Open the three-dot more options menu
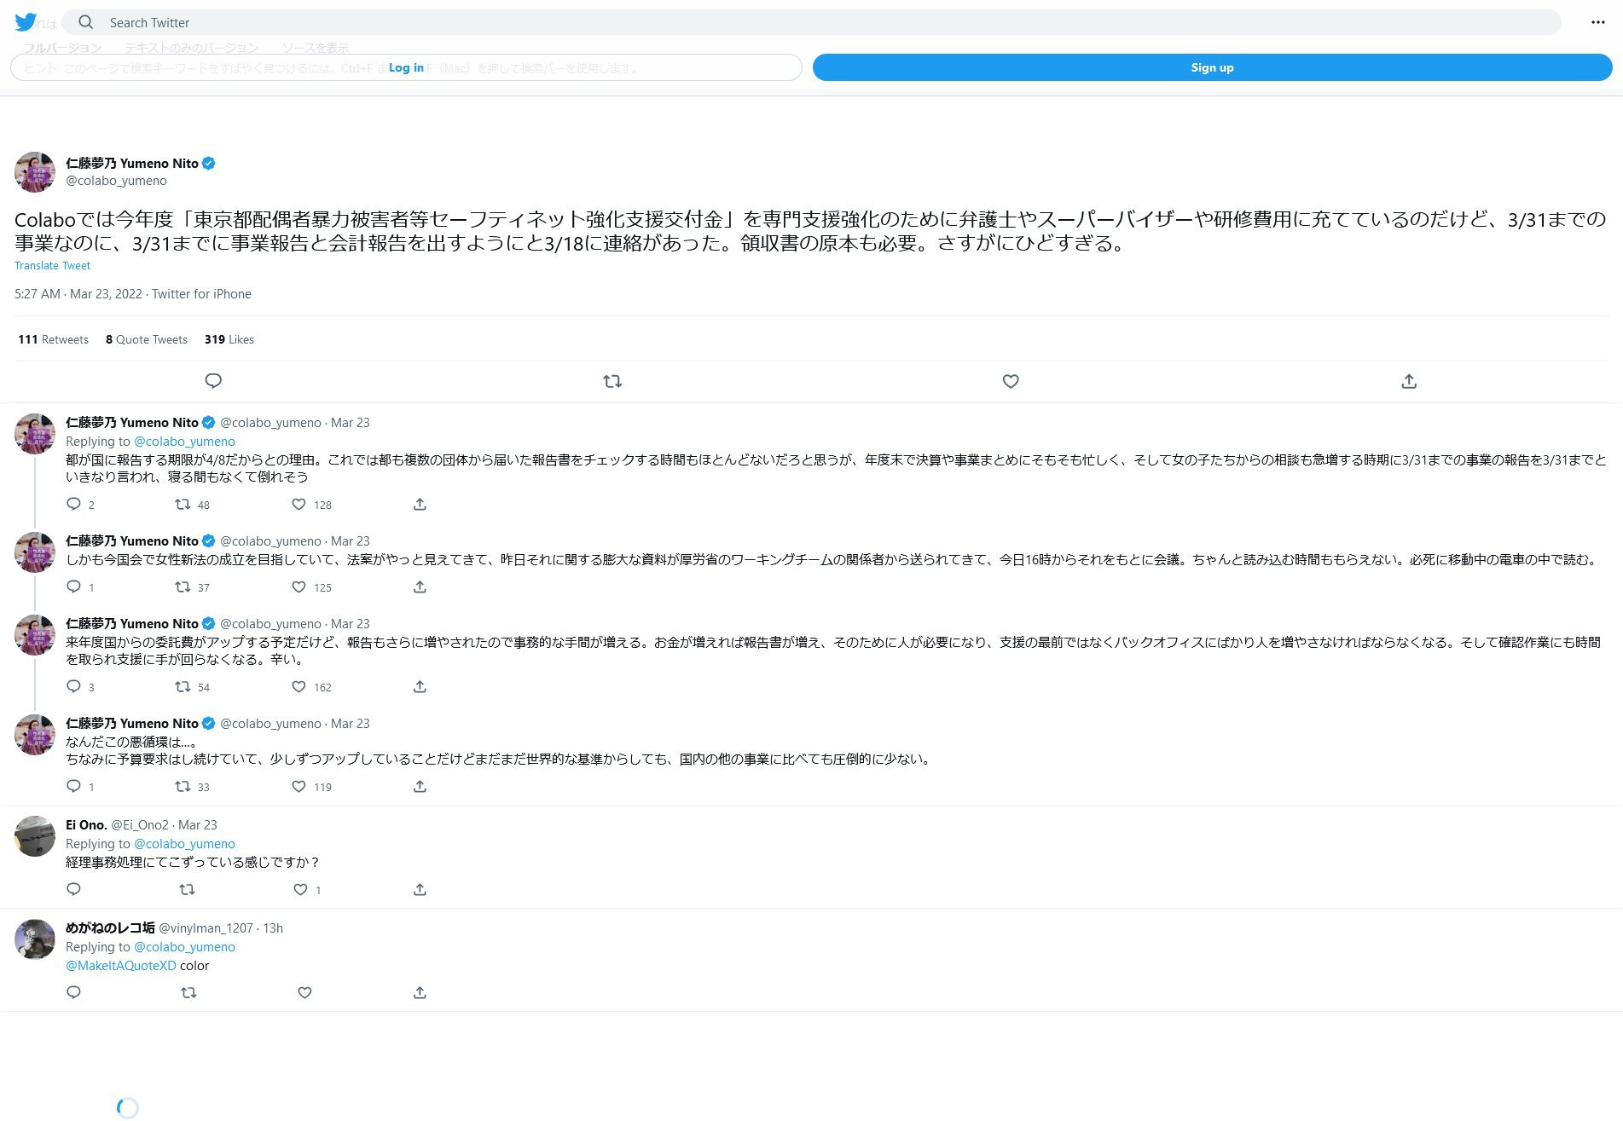This screenshot has height=1121, width=1623. tap(1597, 22)
